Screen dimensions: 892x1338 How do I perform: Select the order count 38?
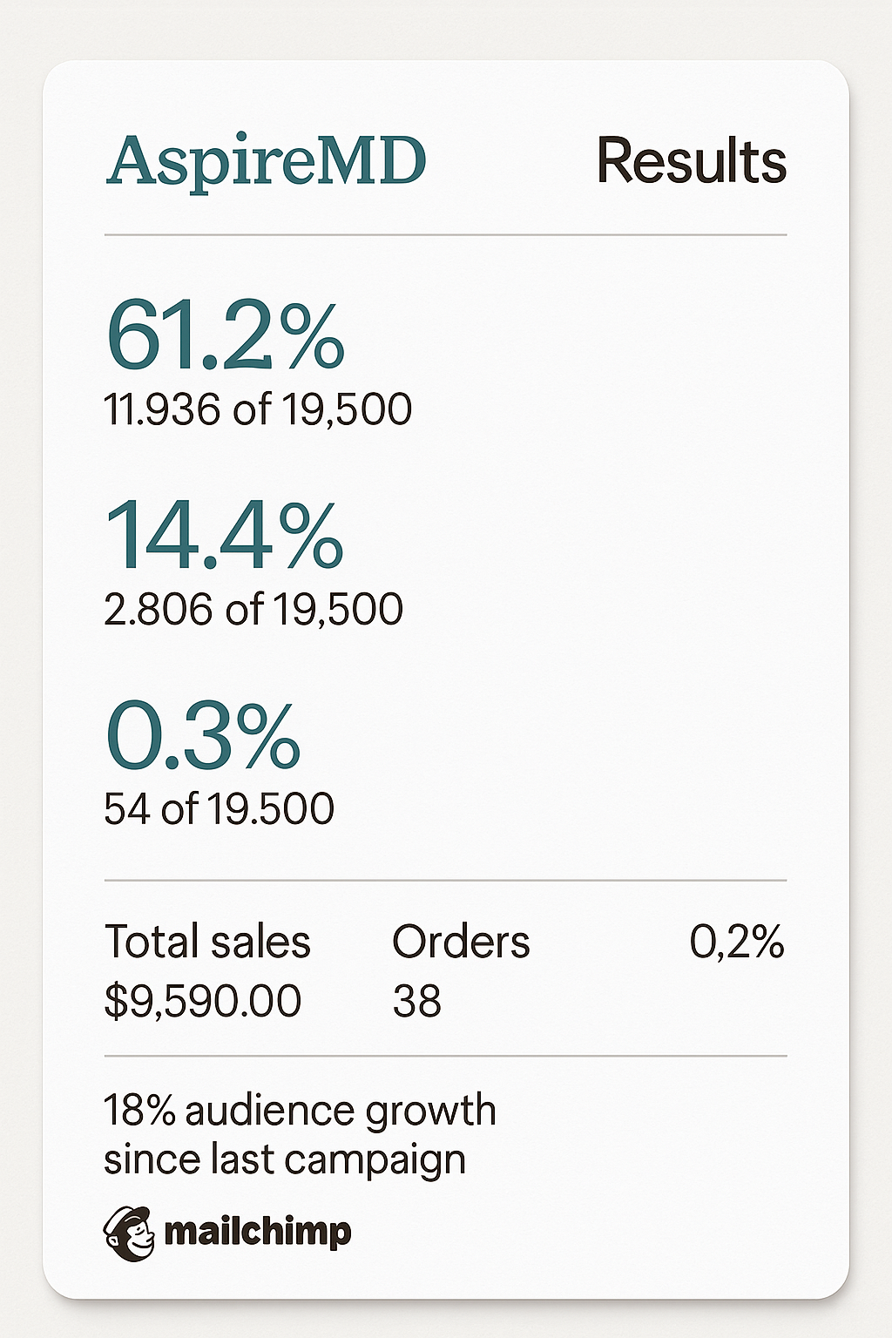click(x=416, y=1002)
